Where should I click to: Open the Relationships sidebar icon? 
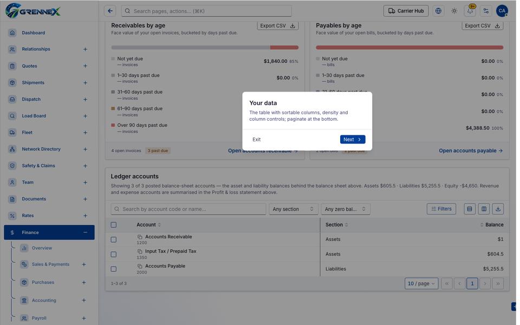(x=12, y=49)
